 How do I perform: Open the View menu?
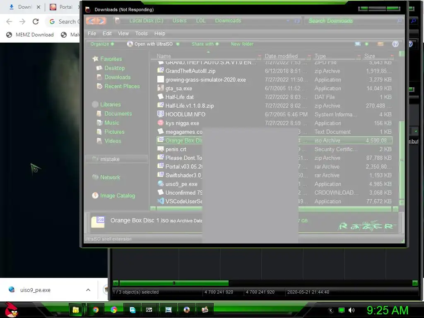coord(123,33)
